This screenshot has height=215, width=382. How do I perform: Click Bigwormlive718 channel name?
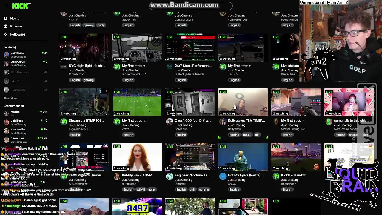coord(79,129)
